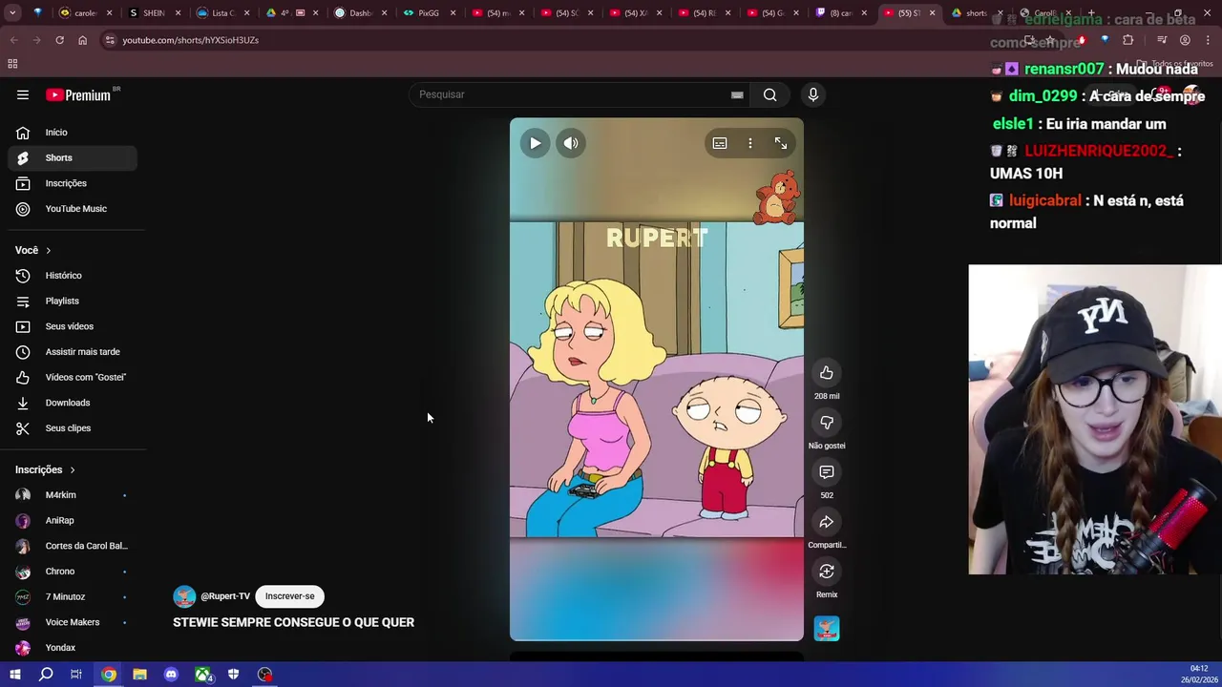Share the Short via Compartilhar
Viewport: 1222px width, 687px height.
827,522
